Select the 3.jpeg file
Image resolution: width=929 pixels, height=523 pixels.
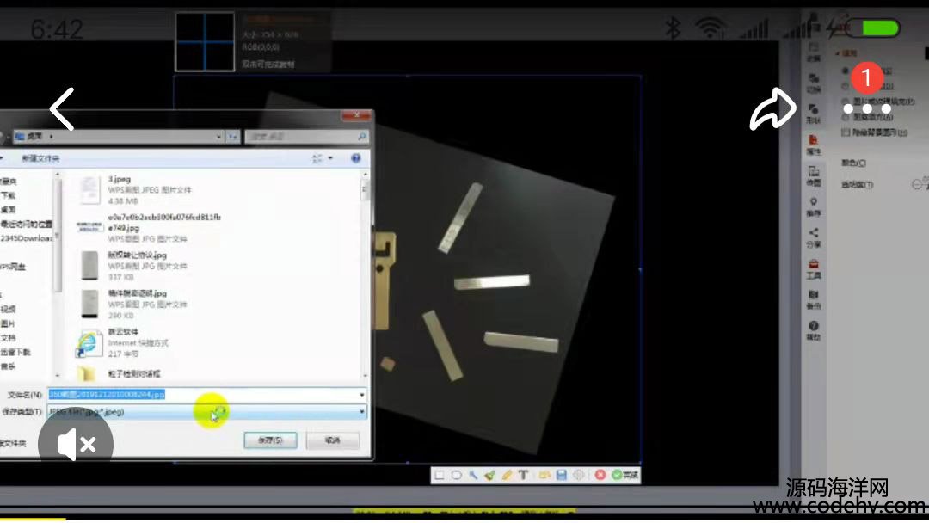click(x=135, y=189)
